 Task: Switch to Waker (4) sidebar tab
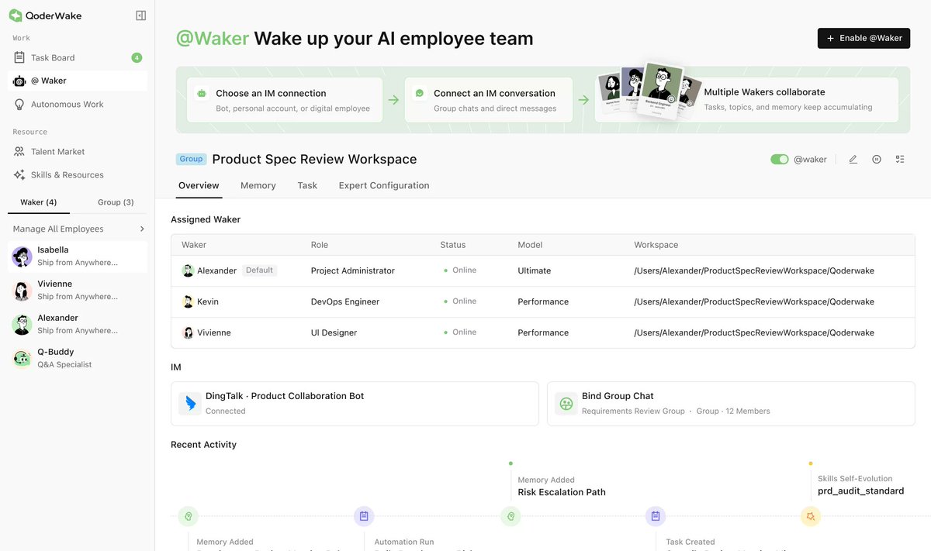39,202
